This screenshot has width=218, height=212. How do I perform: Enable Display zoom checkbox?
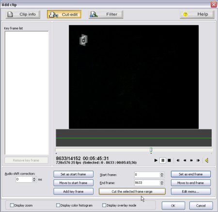(12, 205)
